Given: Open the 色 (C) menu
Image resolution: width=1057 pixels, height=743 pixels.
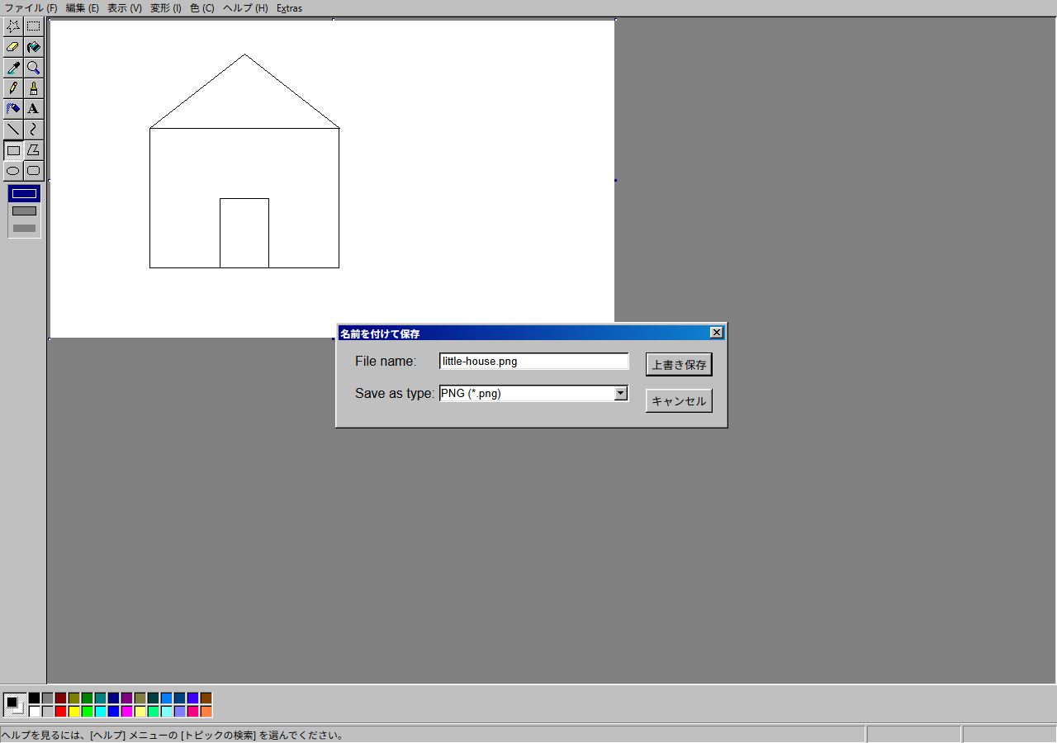Looking at the screenshot, I should 202,8.
